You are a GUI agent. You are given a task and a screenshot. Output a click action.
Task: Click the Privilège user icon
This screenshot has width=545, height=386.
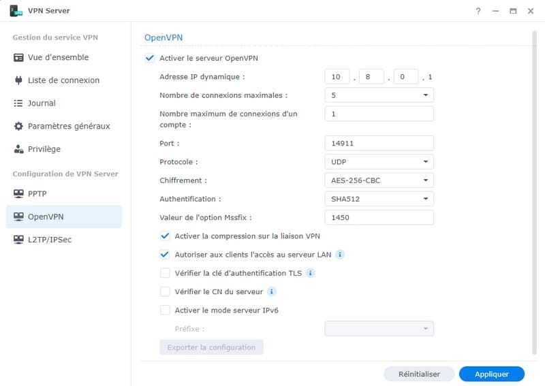[x=19, y=149]
